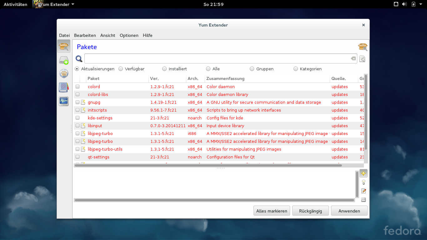Click the note icon beside initscripts

click(x=83, y=110)
